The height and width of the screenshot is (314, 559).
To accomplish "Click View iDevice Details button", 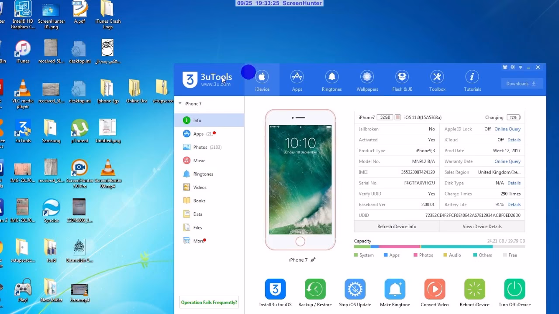I will tap(482, 227).
